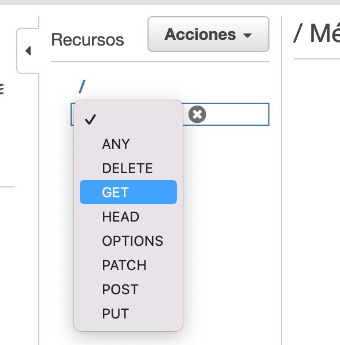Click the caret arrow on Acciones

pos(247,35)
